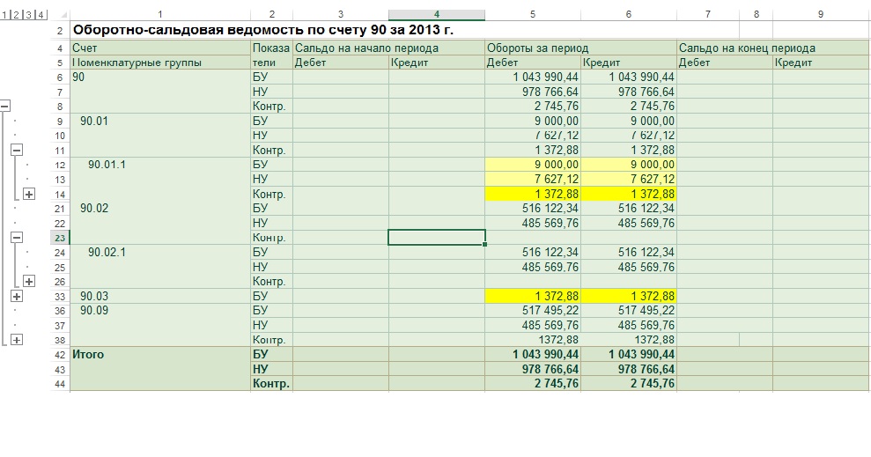The image size is (871, 457).
Task: Click outline level 2 button
Action: (x=18, y=15)
